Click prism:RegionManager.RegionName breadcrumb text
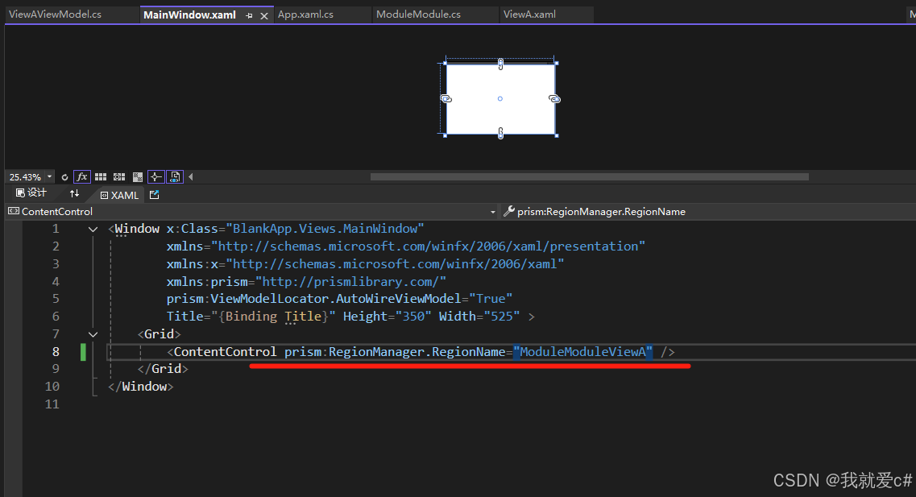The height and width of the screenshot is (497, 916). pyautogui.click(x=600, y=211)
